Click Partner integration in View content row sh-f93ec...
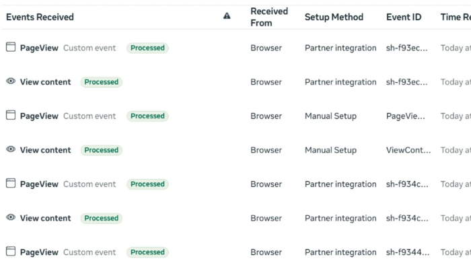The width and height of the screenshot is (471, 265). (x=340, y=82)
